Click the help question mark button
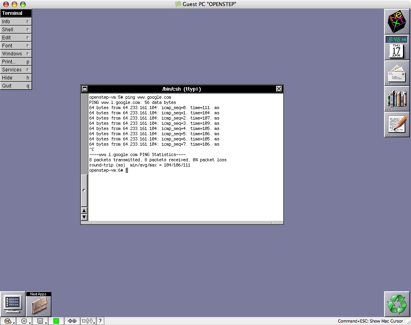 [100, 321]
